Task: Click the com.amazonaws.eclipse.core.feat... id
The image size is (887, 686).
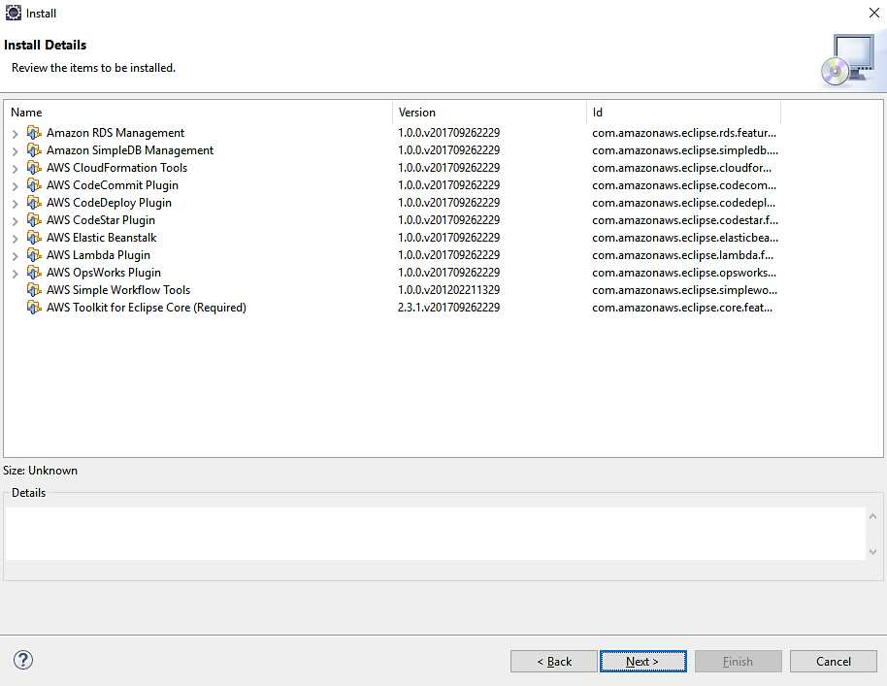Action: [x=682, y=308]
